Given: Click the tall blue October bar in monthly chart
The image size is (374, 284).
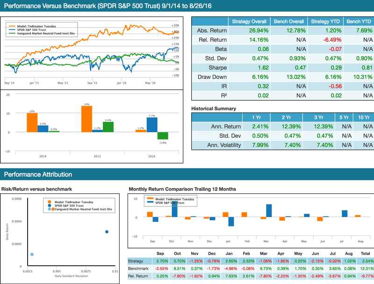Looking at the screenshot, I should coord(175,208).
